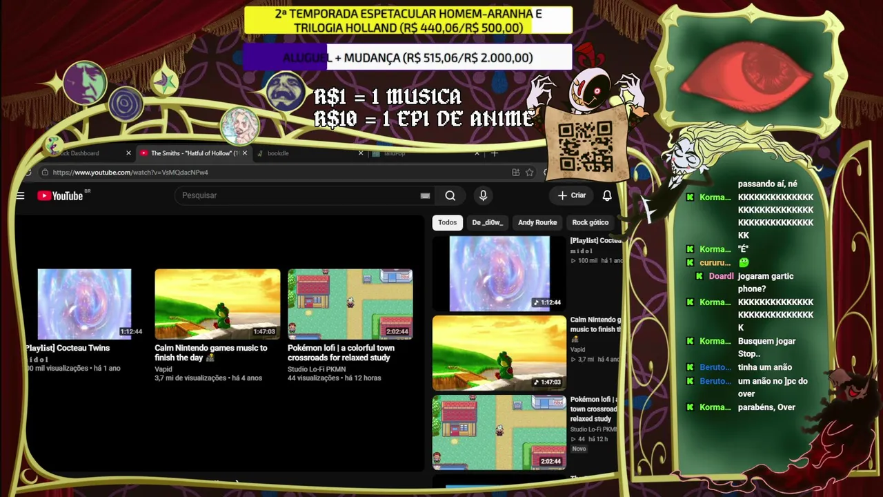Close the bookdle browser tab
Screen dimensions: 883x497
pos(361,153)
